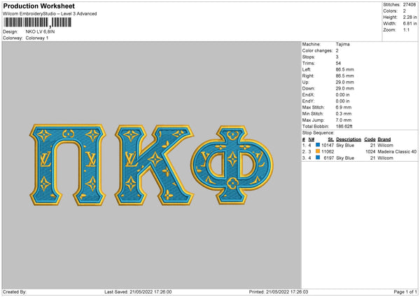This screenshot has width=420, height=297.
Task: Click the 'Printed: 21/05/2022 17:26:03' footer text
Action: point(279,292)
